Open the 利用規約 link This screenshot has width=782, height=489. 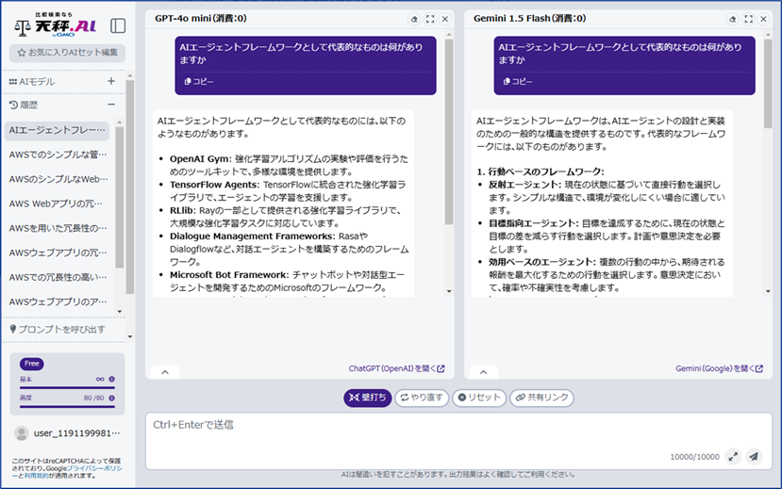click(x=36, y=476)
